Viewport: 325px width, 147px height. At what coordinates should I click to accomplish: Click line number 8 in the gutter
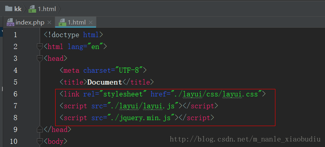click(x=15, y=118)
